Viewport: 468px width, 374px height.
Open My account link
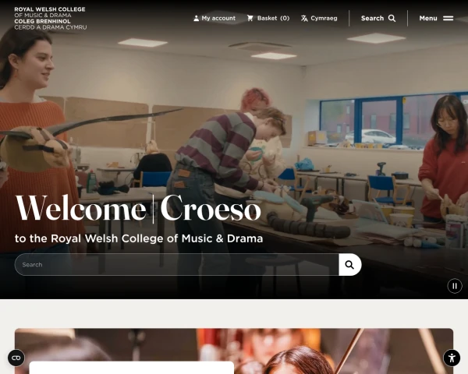coord(214,19)
